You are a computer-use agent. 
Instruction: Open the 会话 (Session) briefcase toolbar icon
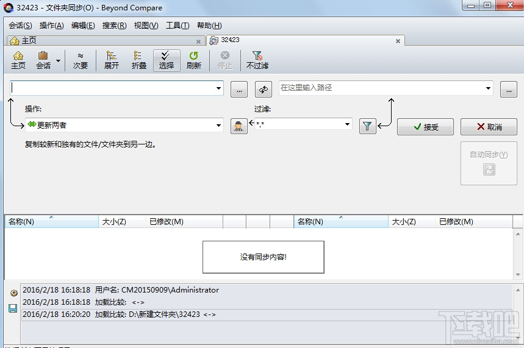pyautogui.click(x=43, y=60)
